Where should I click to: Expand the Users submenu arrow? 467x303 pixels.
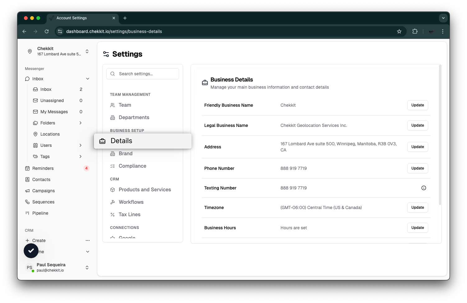pyautogui.click(x=81, y=145)
